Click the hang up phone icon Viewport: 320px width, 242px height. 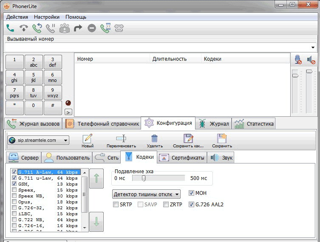[x=24, y=28]
